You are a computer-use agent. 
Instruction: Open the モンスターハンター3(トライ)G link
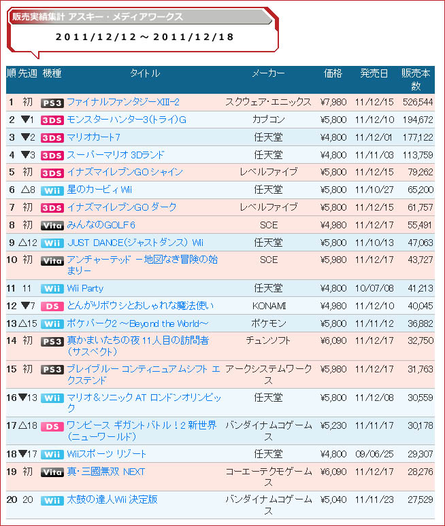(127, 120)
